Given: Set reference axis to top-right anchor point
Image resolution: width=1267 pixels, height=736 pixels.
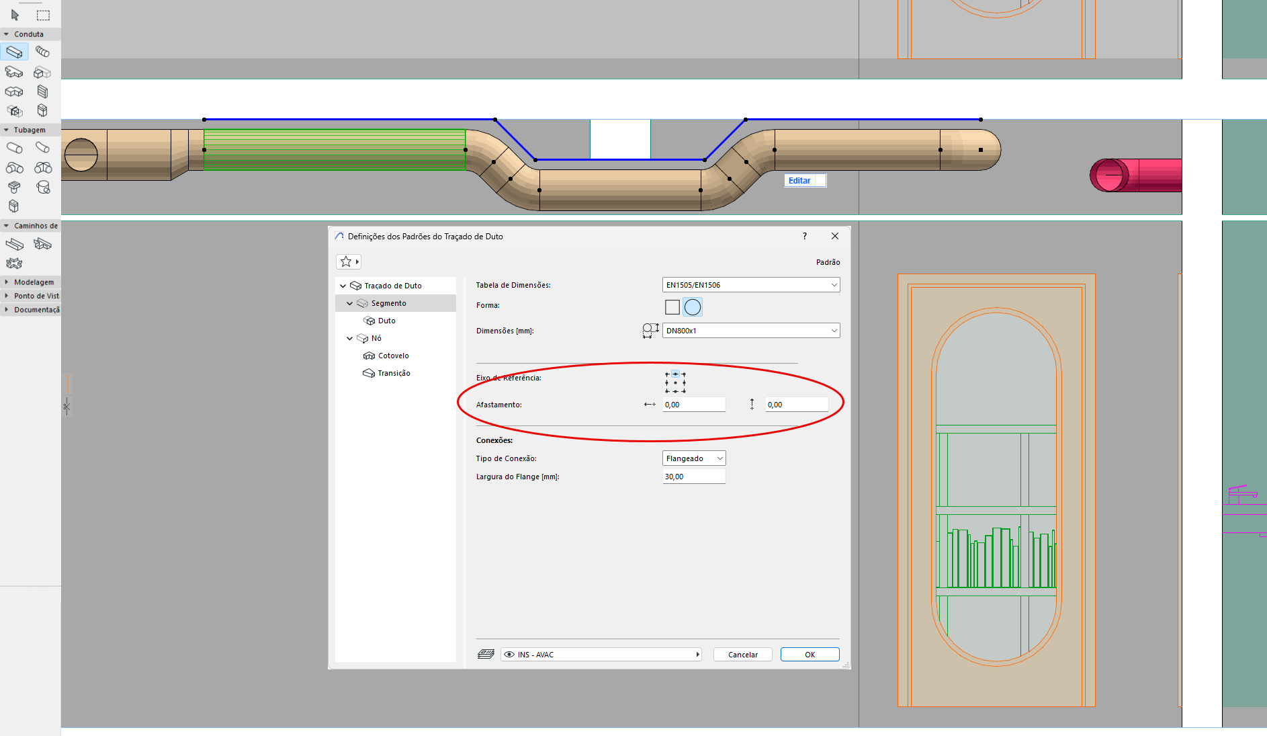Looking at the screenshot, I should 684,374.
